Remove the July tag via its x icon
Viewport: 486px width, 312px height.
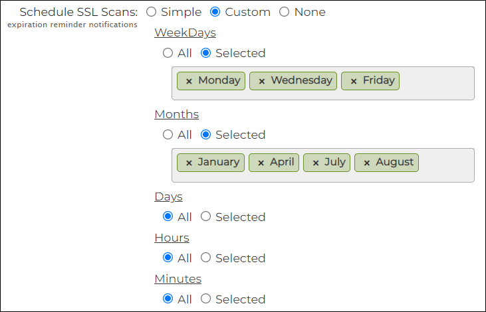tap(315, 163)
